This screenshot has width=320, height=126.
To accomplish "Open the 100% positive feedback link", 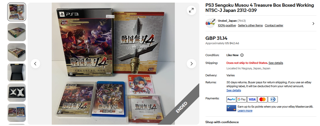I will click(227, 25).
